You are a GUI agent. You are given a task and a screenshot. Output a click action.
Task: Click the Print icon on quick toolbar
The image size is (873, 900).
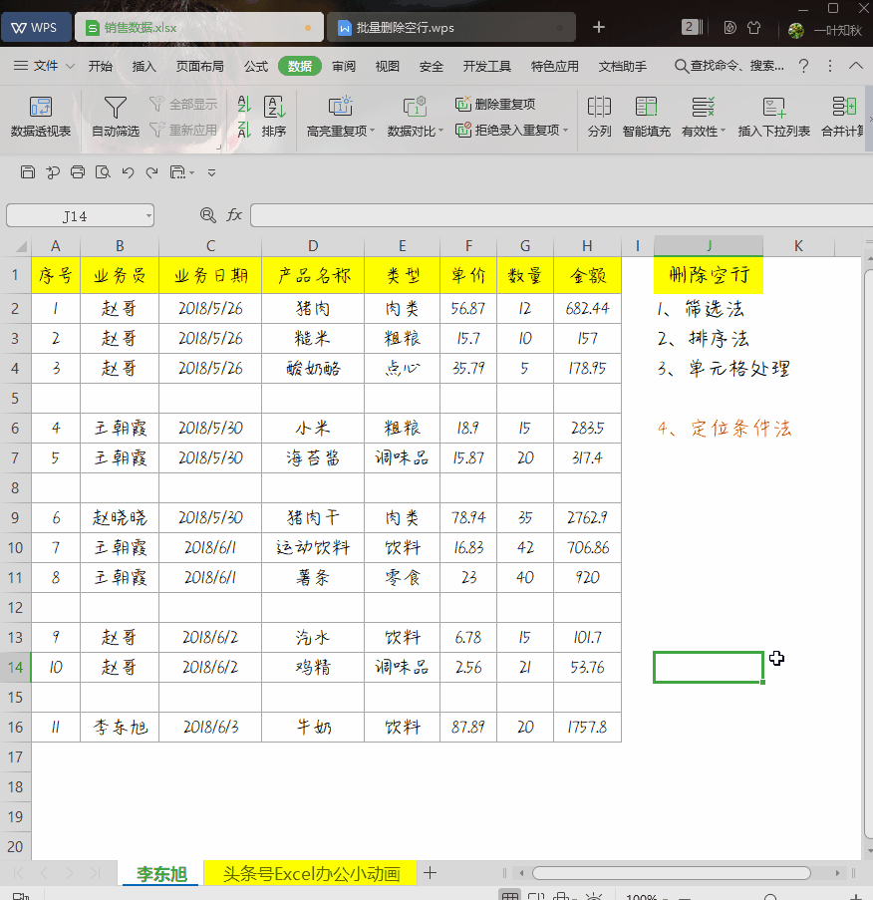click(x=76, y=171)
